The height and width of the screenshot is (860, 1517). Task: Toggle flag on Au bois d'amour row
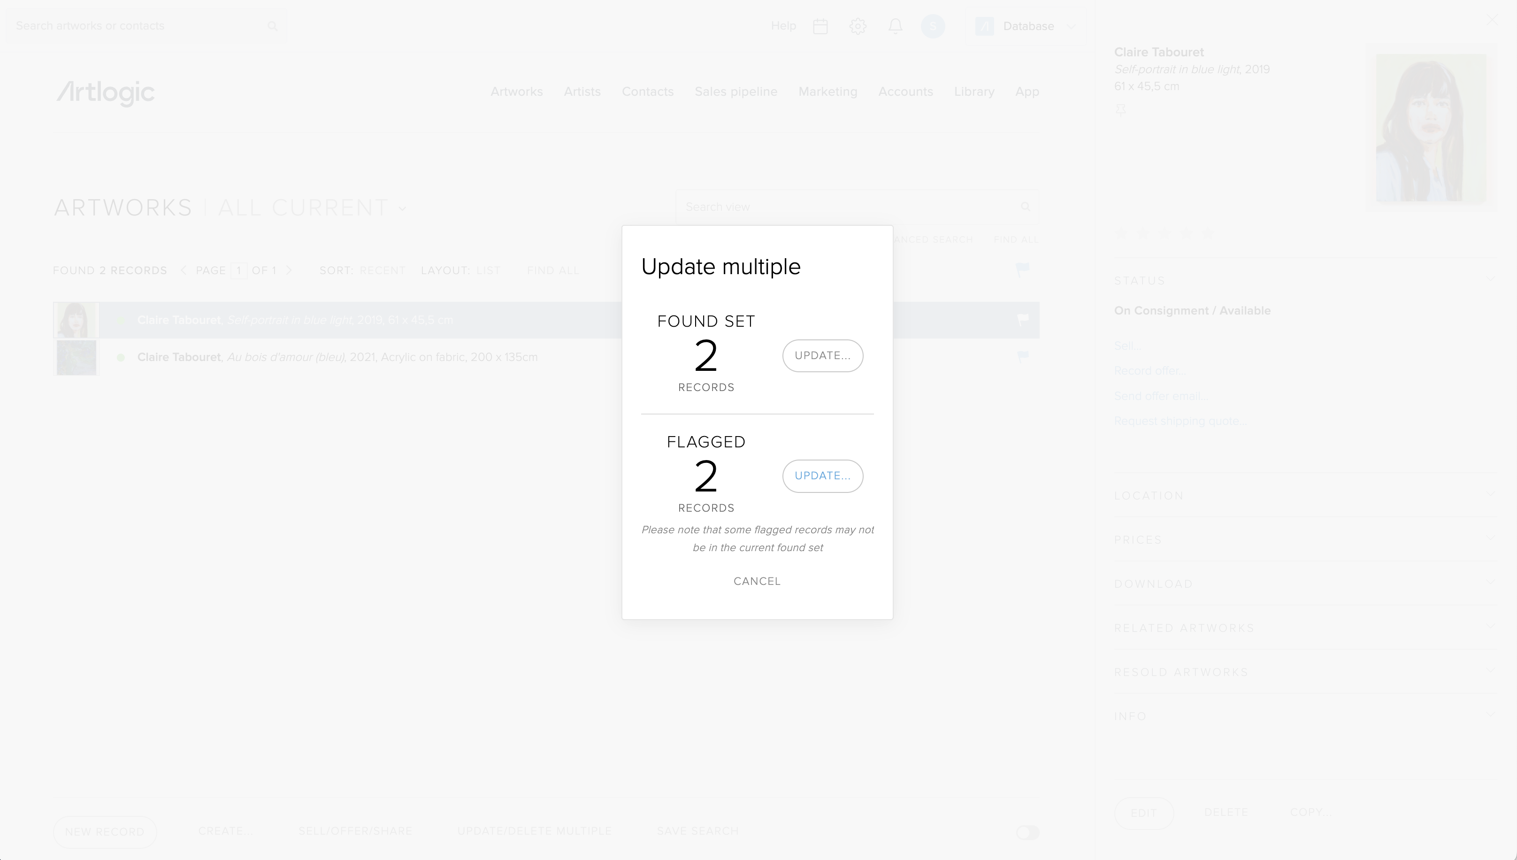(1022, 356)
